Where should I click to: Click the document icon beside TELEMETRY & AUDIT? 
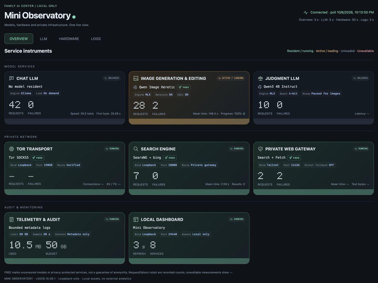[x=12, y=220]
